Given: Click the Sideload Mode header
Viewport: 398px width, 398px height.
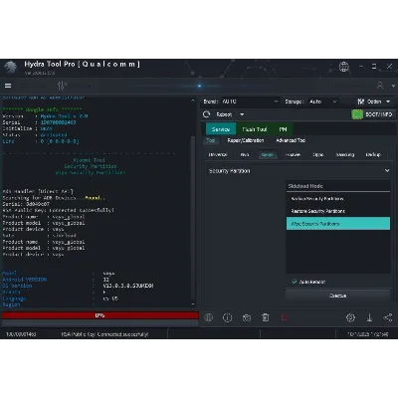Looking at the screenshot, I should [x=338, y=186].
